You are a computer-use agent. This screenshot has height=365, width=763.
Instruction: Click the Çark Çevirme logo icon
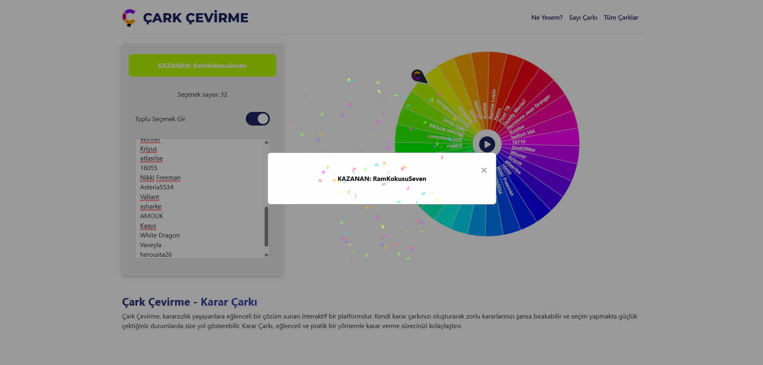[129, 18]
